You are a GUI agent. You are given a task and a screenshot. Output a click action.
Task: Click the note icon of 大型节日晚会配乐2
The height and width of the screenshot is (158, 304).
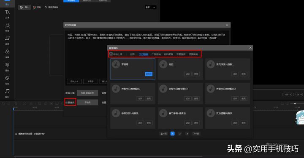point(211,89)
